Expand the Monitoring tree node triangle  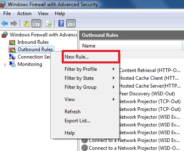click(5, 65)
